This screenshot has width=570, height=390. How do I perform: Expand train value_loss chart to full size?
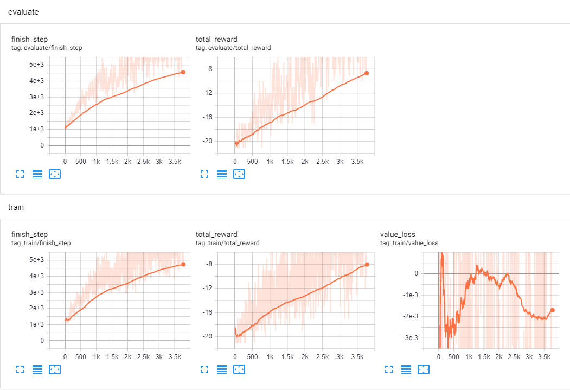[389, 369]
